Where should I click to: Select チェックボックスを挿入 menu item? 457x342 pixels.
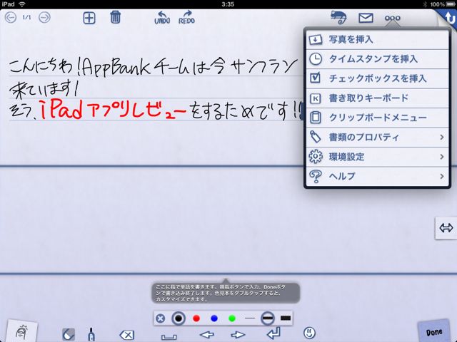pyautogui.click(x=377, y=78)
